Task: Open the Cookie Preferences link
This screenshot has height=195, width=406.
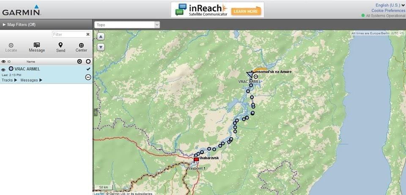Action: click(x=388, y=11)
